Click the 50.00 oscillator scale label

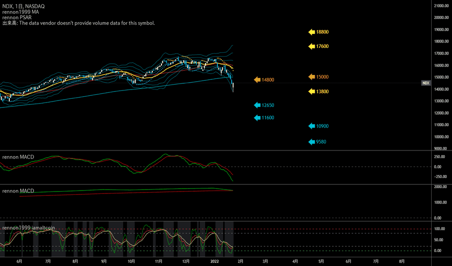point(438,240)
